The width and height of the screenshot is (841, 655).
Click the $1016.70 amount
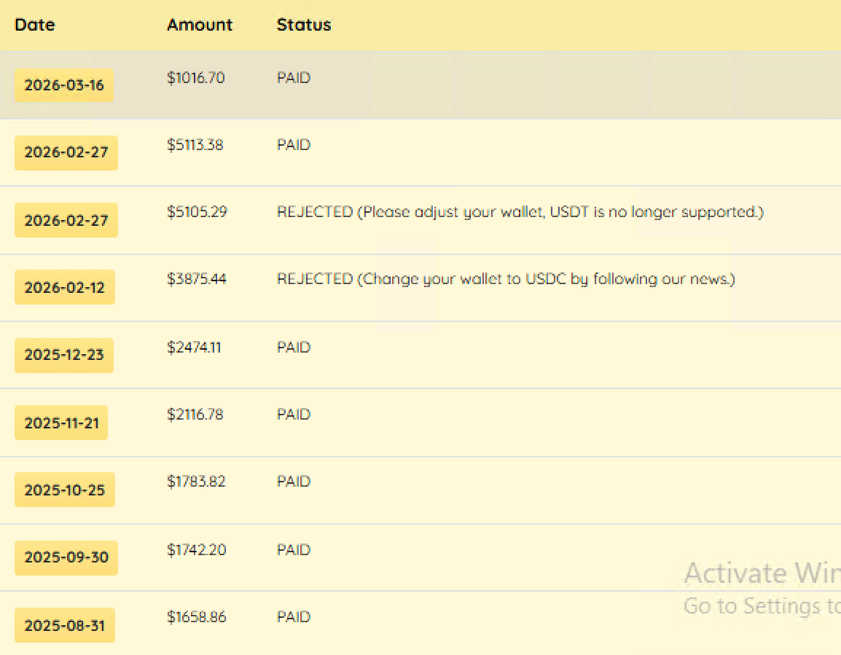(x=196, y=78)
